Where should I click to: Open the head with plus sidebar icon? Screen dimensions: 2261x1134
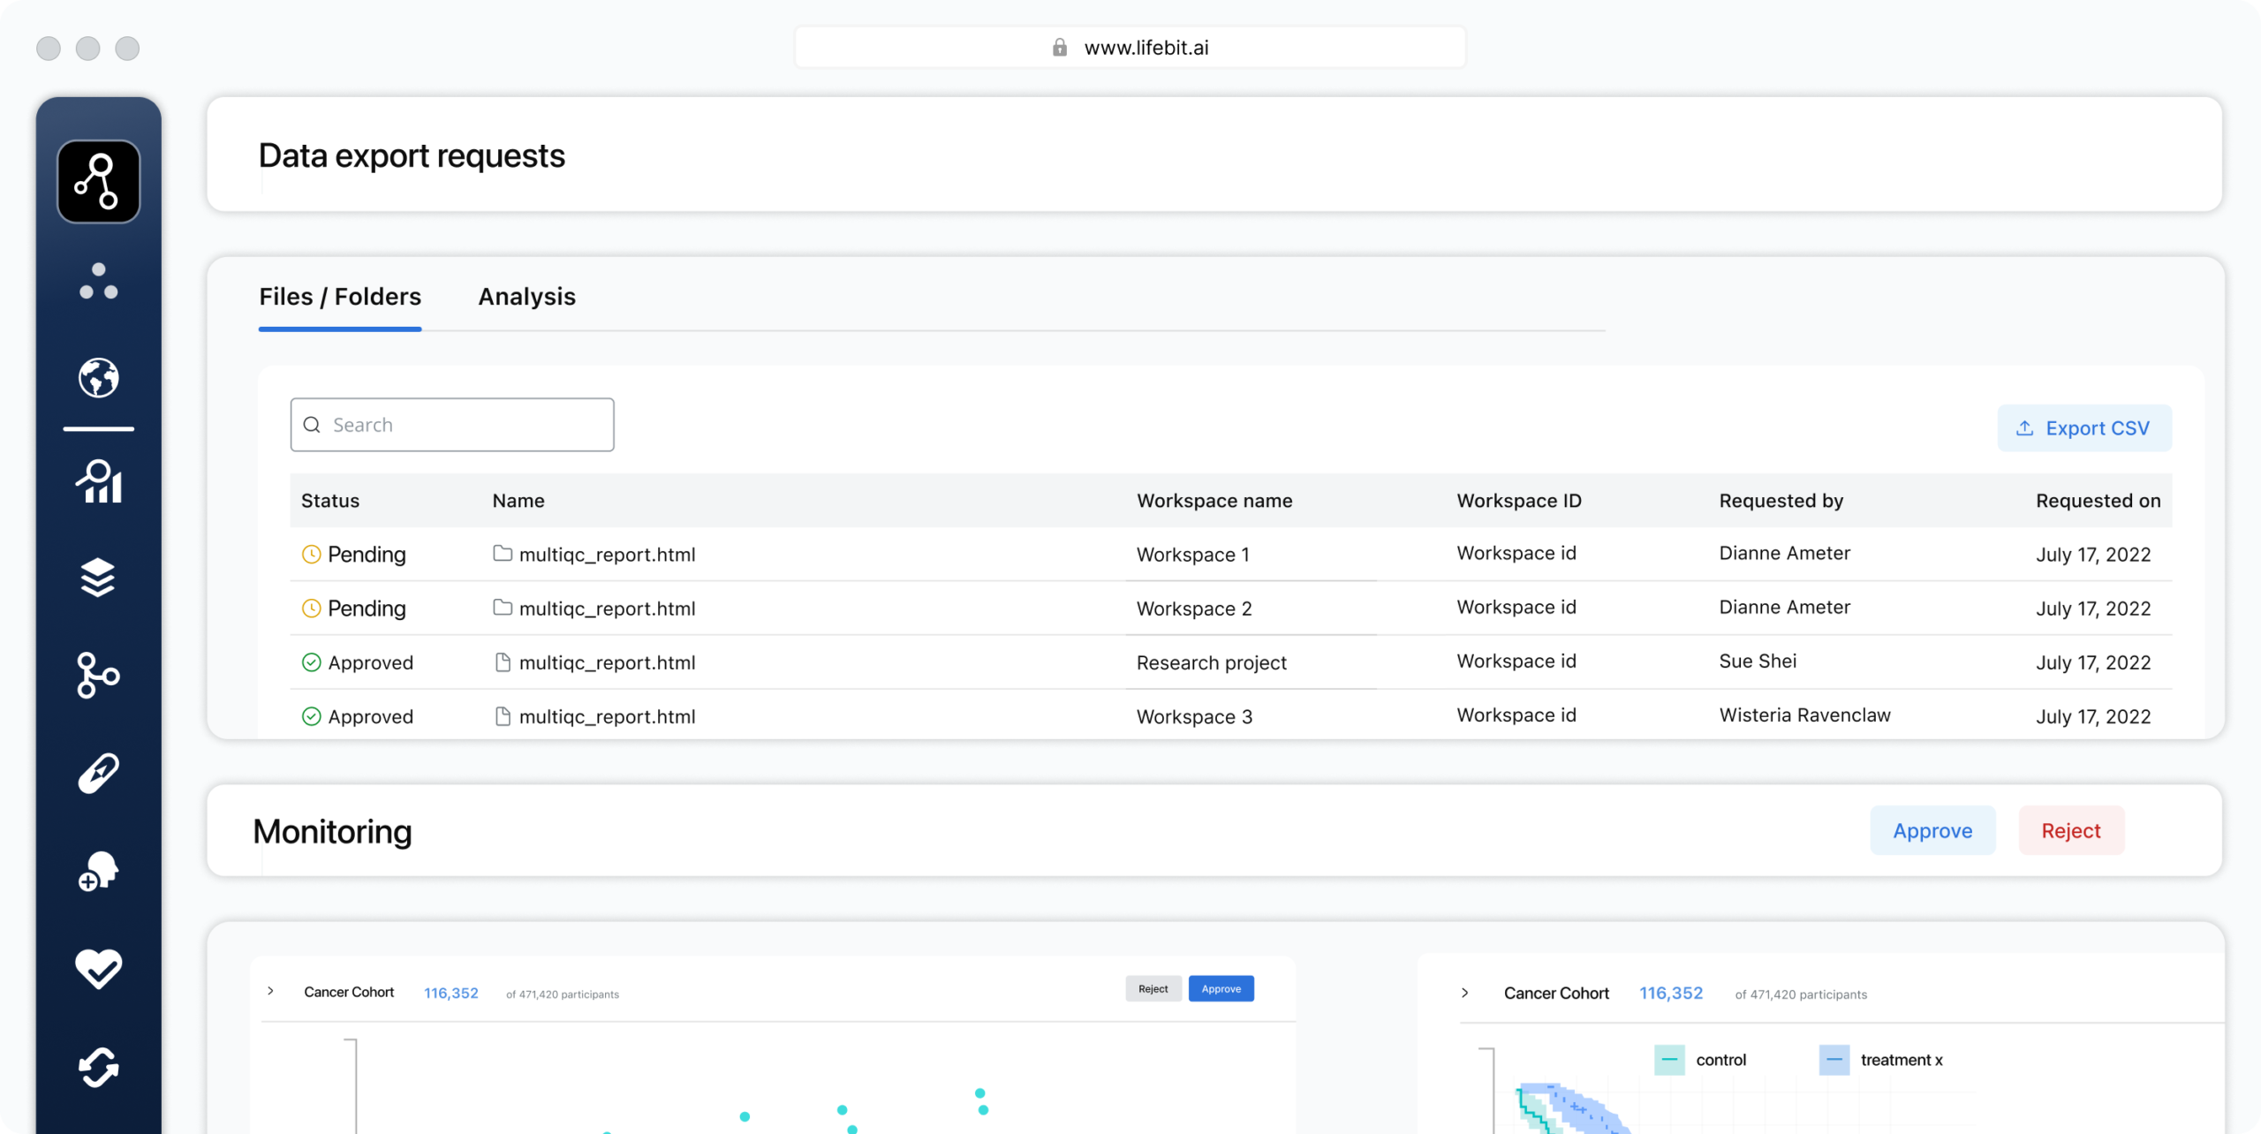(x=98, y=871)
